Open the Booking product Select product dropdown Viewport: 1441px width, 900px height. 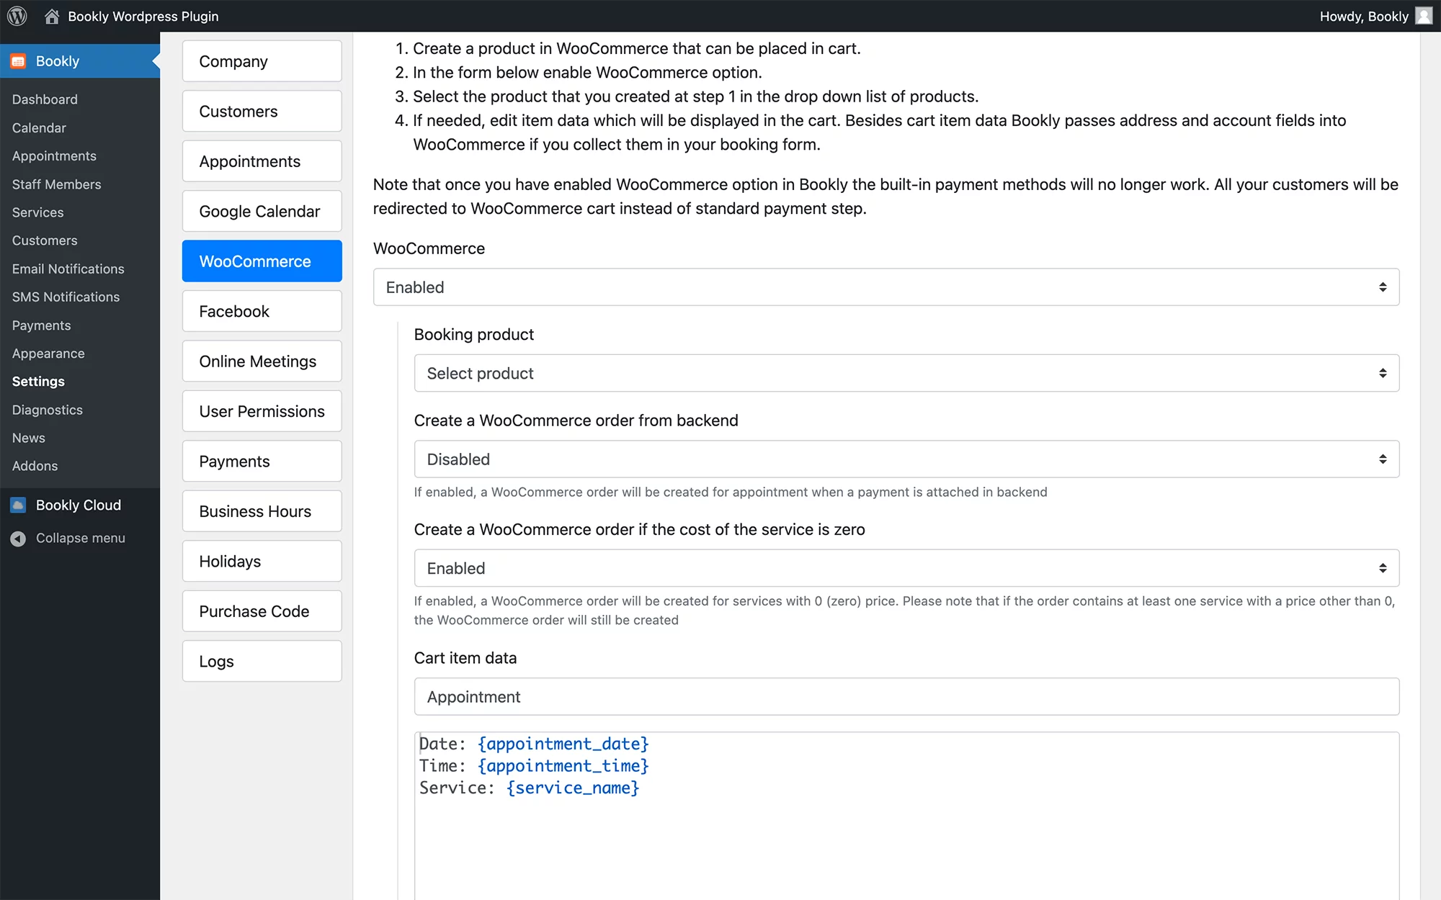(906, 373)
